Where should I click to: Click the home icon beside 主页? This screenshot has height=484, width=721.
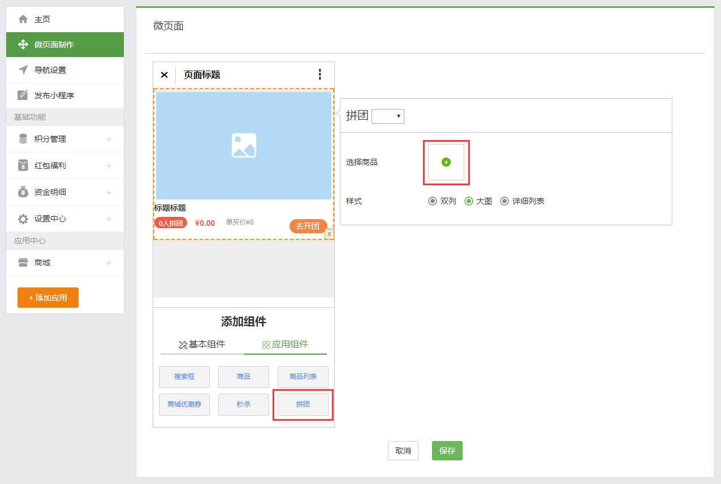point(23,19)
